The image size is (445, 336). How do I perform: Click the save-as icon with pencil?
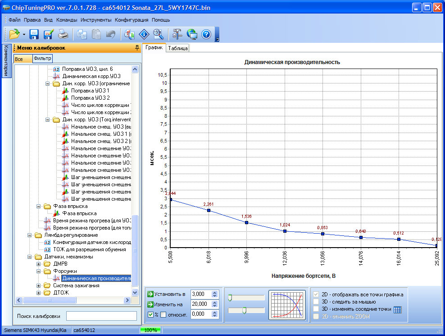coord(49,34)
